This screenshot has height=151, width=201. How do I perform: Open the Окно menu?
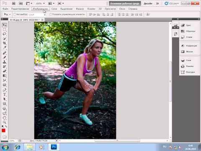(x=122, y=9)
